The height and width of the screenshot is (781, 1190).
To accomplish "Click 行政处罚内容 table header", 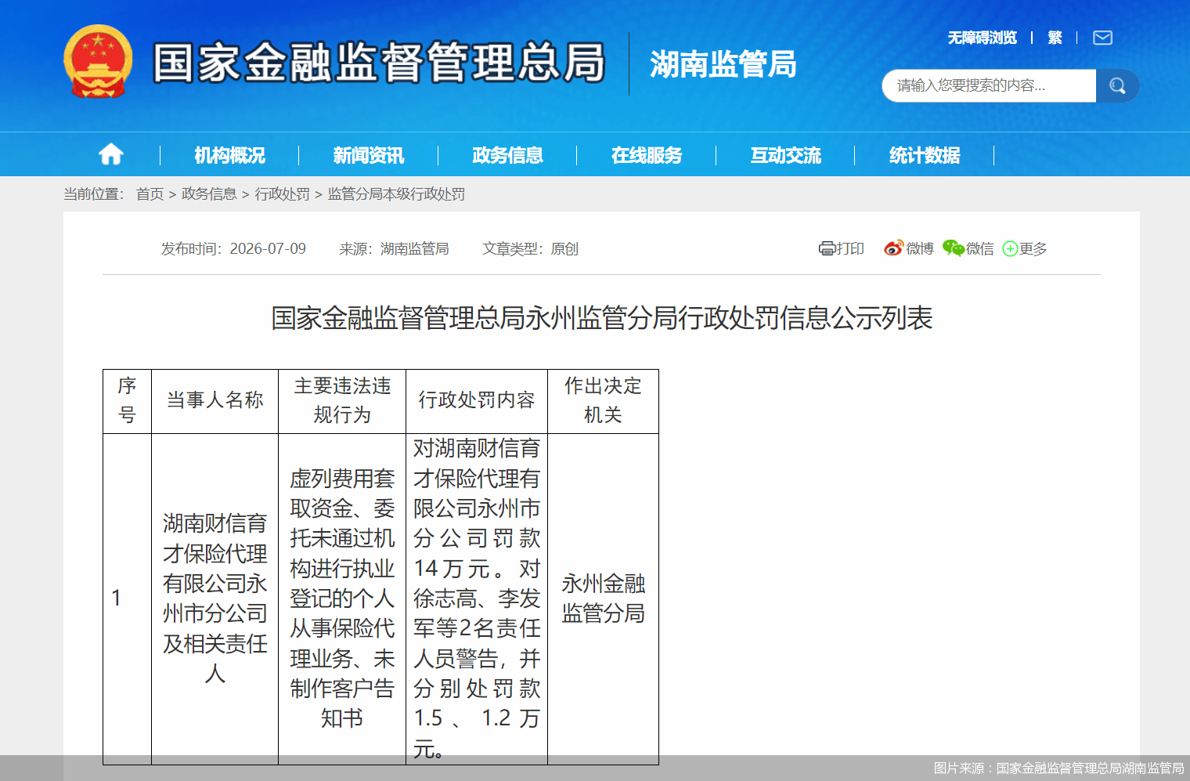I will click(x=476, y=400).
